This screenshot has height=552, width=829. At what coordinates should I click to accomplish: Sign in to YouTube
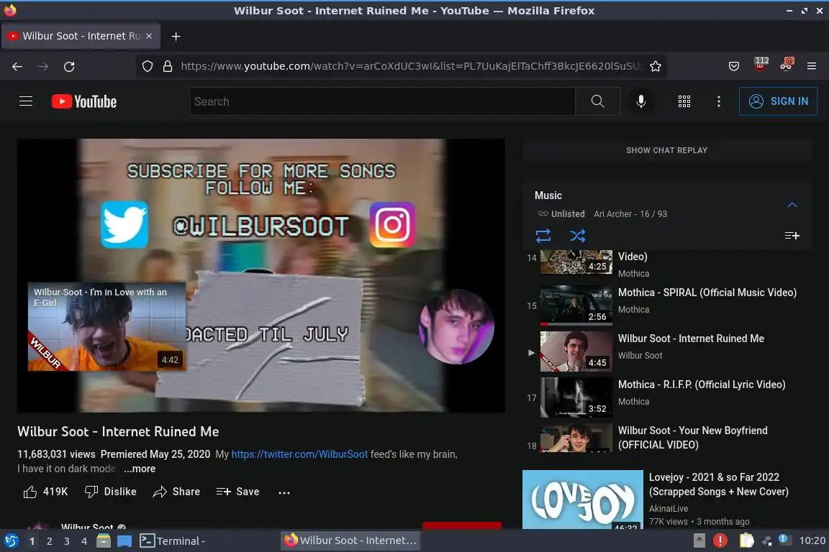point(778,101)
